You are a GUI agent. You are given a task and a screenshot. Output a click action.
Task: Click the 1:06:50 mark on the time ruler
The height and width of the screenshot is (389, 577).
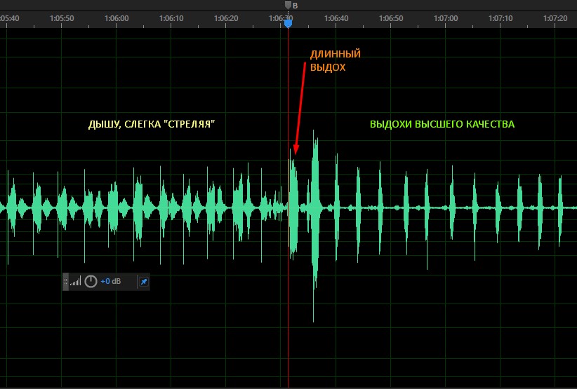391,18
